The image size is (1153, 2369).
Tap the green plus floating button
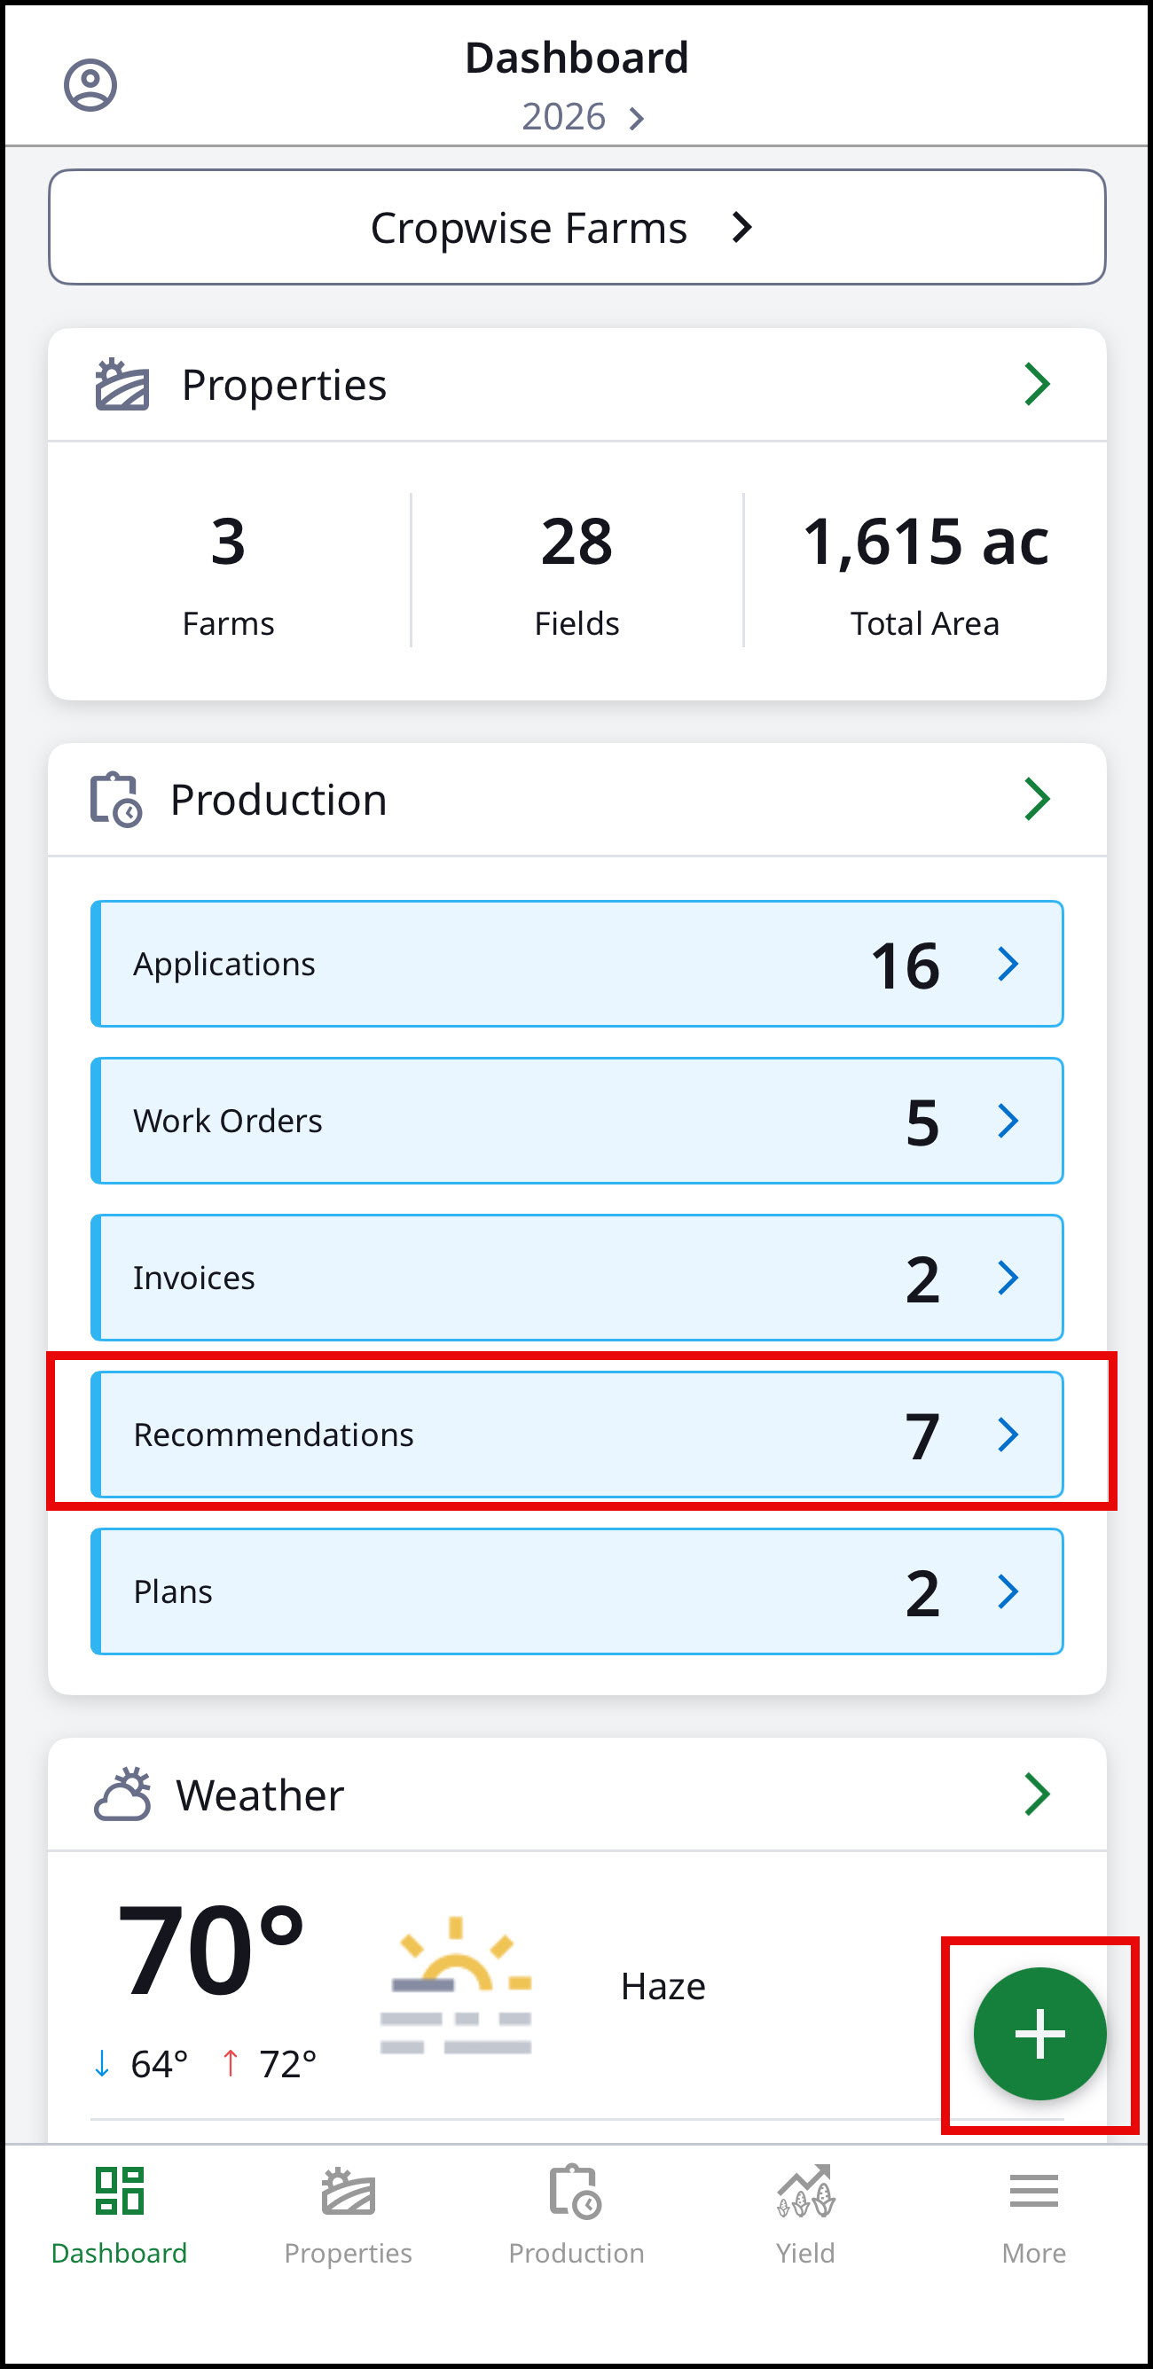1039,2033
